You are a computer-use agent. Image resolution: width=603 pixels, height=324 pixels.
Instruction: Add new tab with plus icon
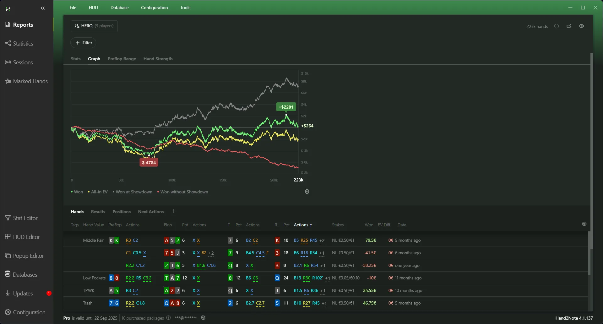click(174, 211)
